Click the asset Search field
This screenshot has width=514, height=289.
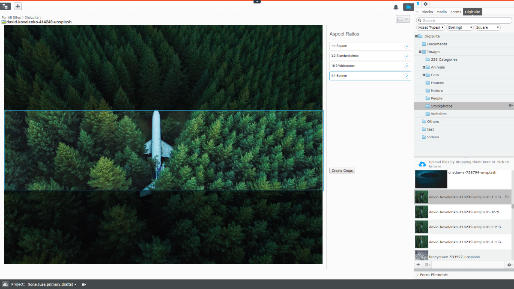coord(464,20)
